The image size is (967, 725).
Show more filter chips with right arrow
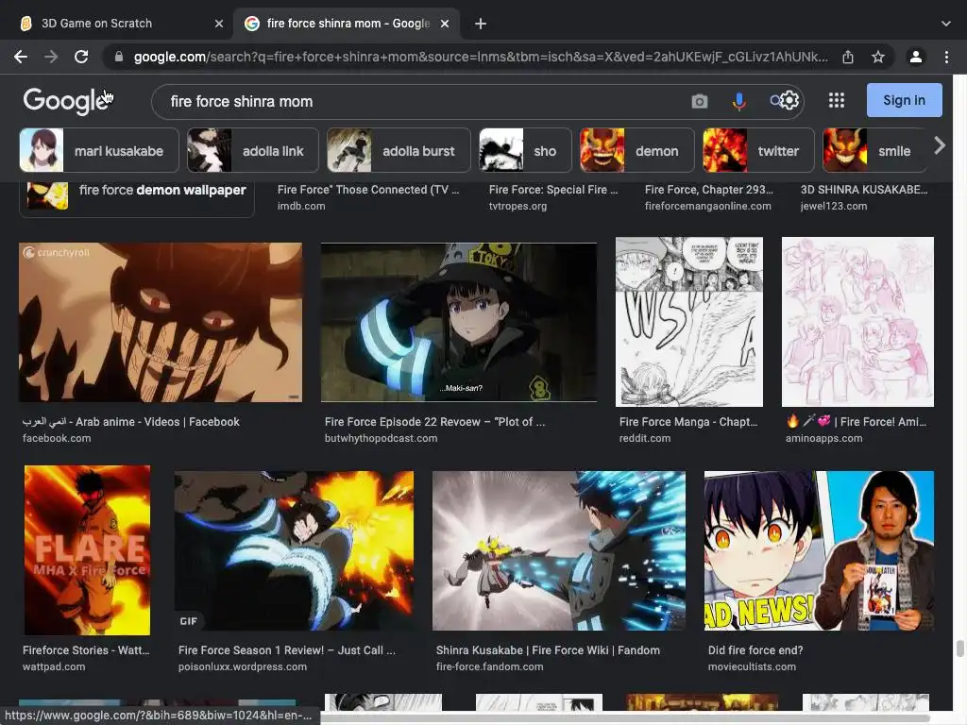coord(940,146)
